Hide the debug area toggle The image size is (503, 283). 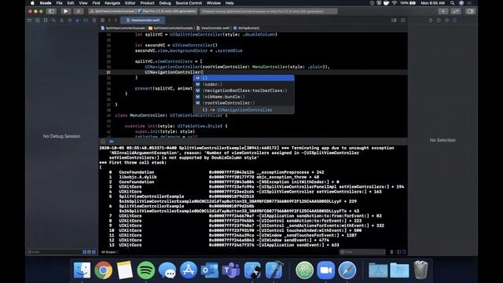point(103,141)
